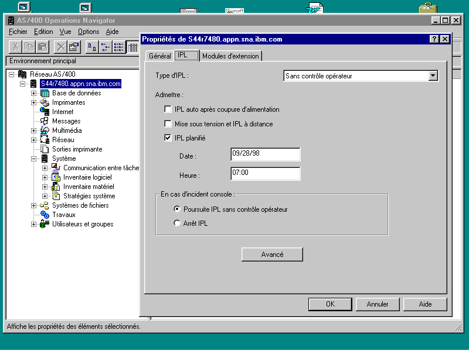The width and height of the screenshot is (469, 351).
Task: Click the Delete (X) toolbar icon
Action: coord(60,47)
